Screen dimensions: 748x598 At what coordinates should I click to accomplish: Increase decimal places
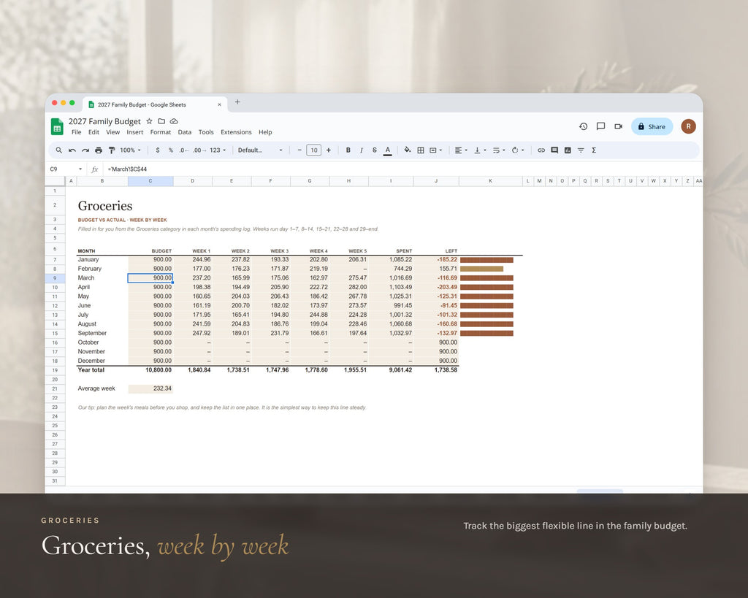(x=199, y=150)
